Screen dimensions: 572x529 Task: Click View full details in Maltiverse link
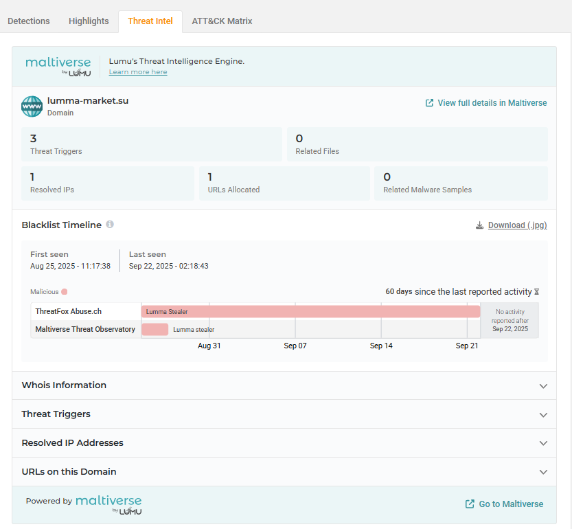(x=492, y=103)
